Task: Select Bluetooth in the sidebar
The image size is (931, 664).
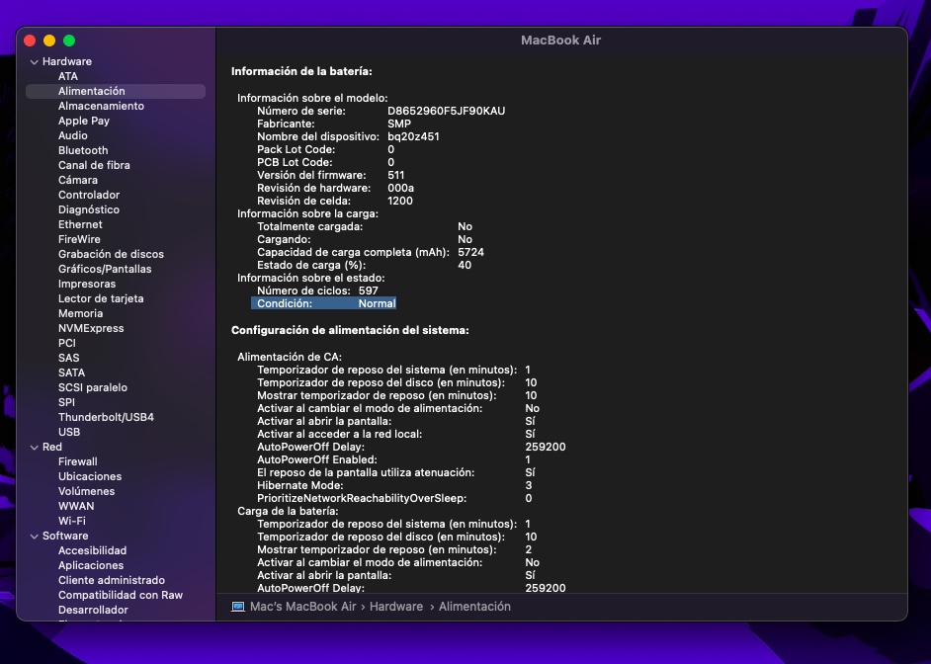Action: point(83,150)
